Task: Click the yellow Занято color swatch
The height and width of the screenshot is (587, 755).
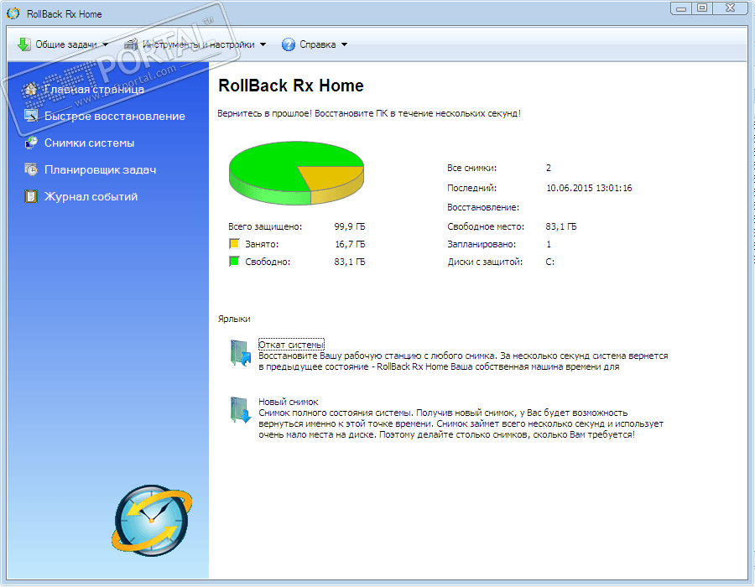Action: click(x=235, y=243)
